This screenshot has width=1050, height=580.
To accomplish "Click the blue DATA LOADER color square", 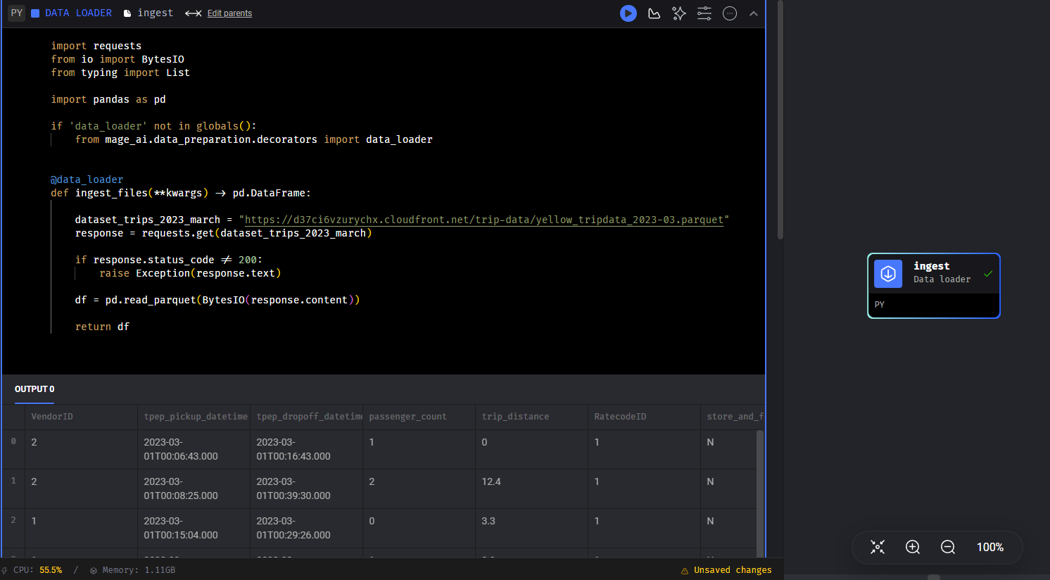I will point(35,13).
